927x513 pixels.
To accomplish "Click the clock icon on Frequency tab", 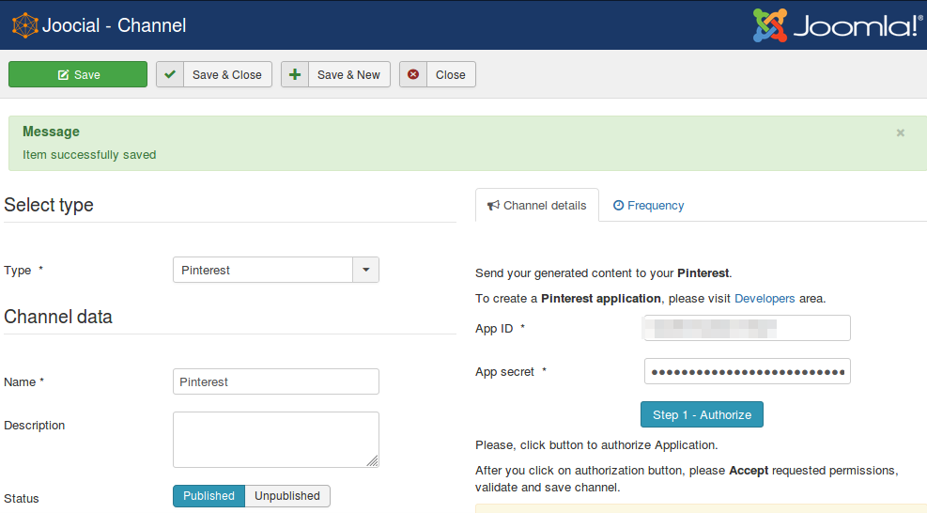I will (618, 206).
